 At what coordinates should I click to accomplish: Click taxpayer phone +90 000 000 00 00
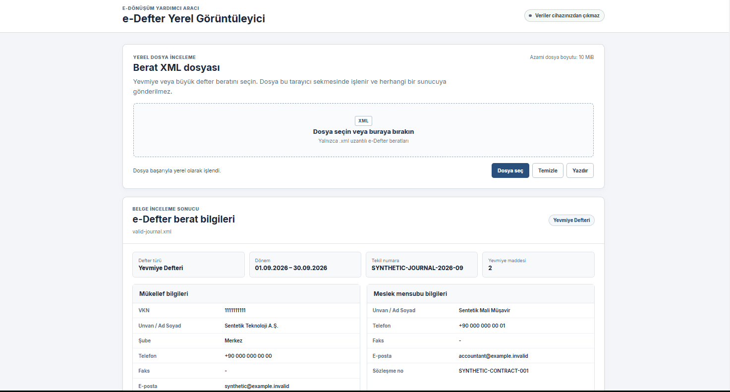[248, 356]
